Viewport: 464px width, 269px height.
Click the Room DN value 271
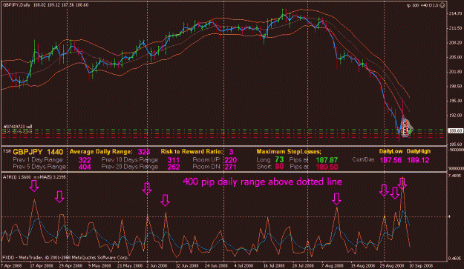(231, 167)
